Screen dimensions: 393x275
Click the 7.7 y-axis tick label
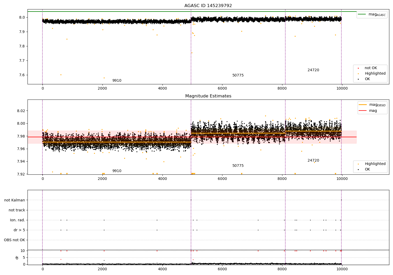(x=22, y=61)
